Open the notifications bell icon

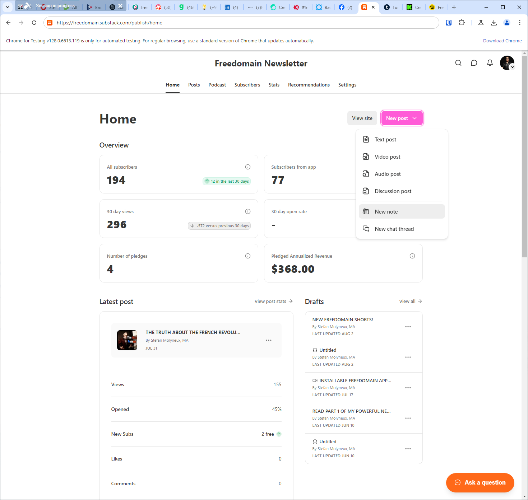click(x=490, y=63)
